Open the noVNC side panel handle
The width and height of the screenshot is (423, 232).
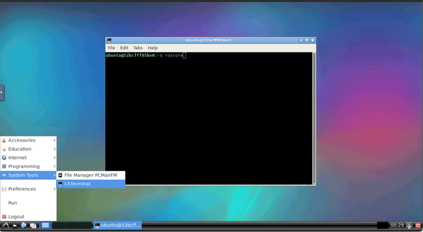pyautogui.click(x=2, y=93)
